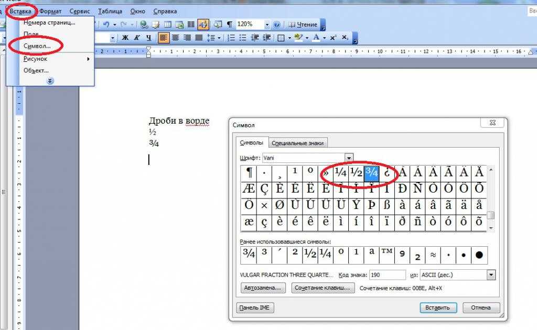Click the Increase Indent icon
This screenshot has width=537, height=330.
[x=267, y=38]
